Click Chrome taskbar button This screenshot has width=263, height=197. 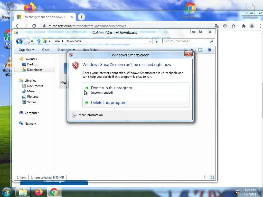[54, 192]
